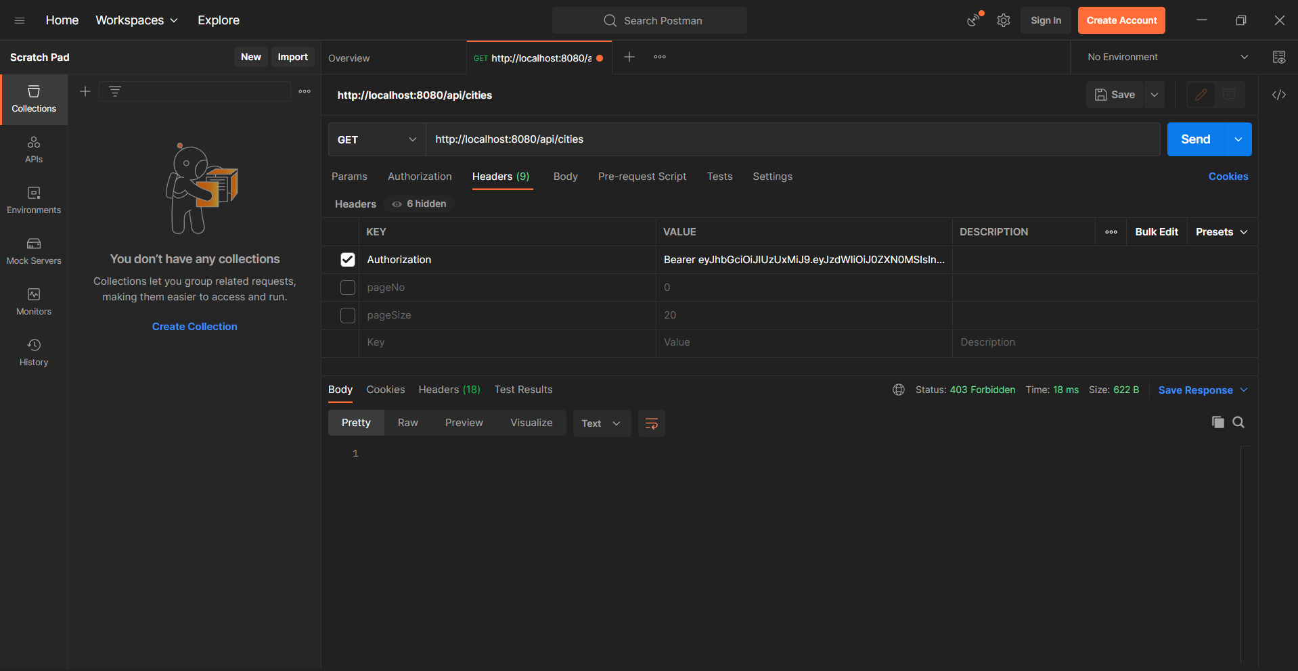Click the plus icon to create a collection

(85, 91)
